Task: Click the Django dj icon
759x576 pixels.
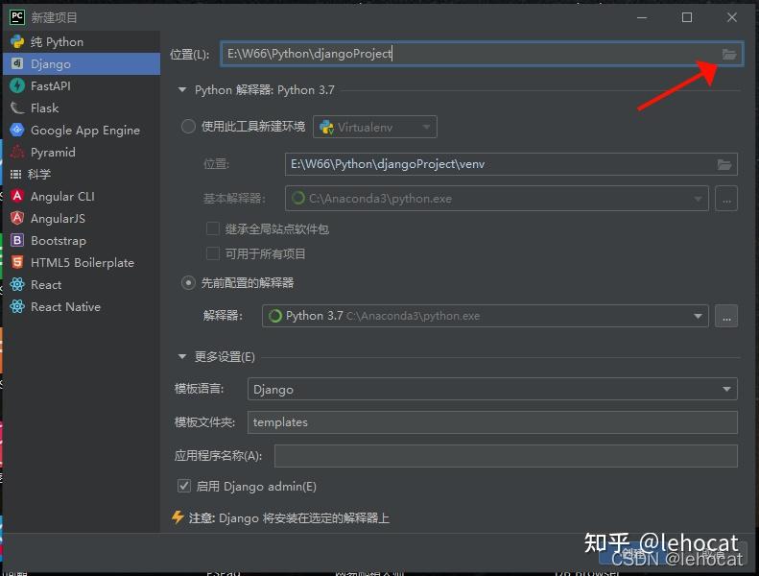Action: tap(17, 63)
